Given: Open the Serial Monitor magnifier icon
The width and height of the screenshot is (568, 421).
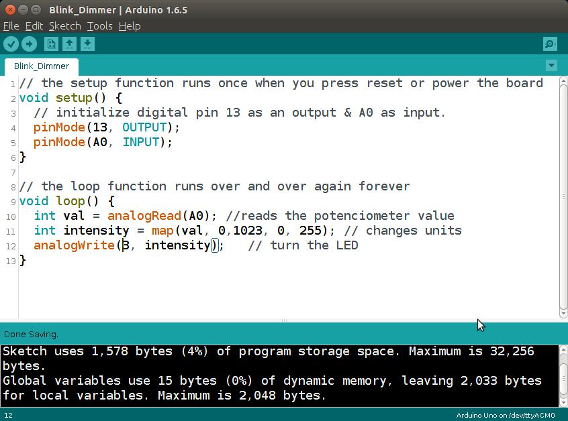Looking at the screenshot, I should (x=551, y=44).
